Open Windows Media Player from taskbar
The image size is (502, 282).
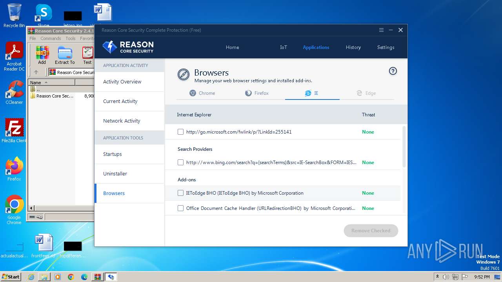point(58,277)
